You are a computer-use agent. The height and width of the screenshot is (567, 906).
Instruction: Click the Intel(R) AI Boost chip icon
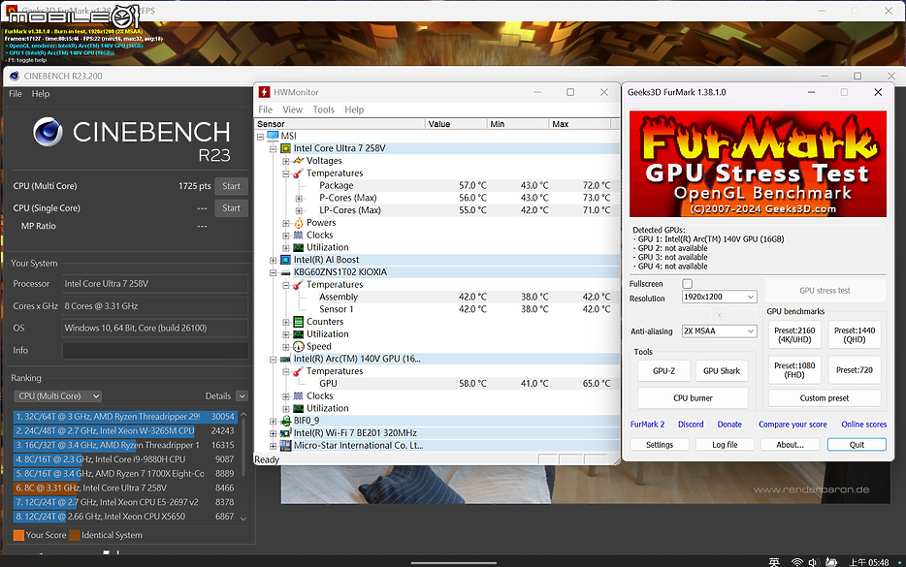click(x=285, y=260)
